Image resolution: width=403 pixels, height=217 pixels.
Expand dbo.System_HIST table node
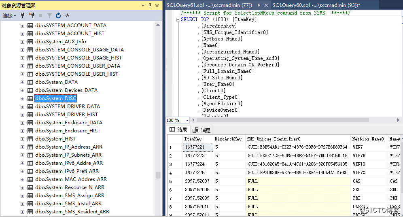(x=22, y=139)
